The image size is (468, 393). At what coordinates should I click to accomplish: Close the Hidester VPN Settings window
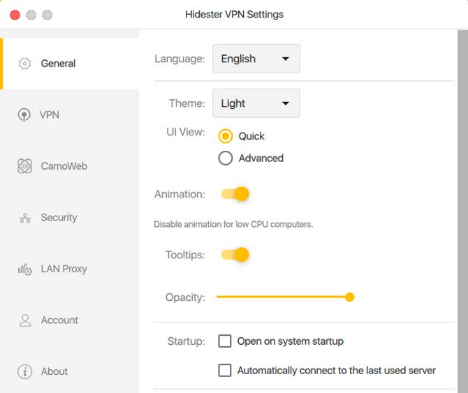coord(15,15)
